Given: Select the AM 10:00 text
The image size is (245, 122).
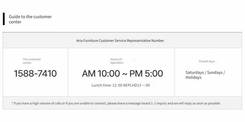Looking at the screenshot, I should 101,74.
